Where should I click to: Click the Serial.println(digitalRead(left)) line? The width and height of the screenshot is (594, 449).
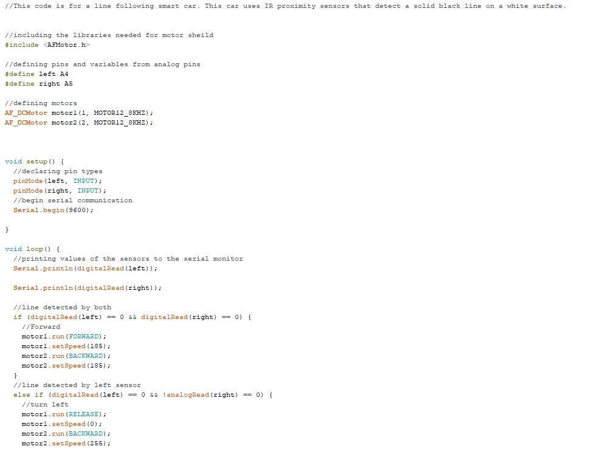[85, 268]
